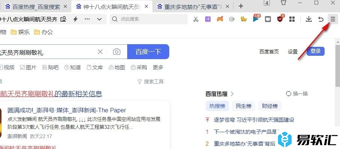Viewport: 340px width, 149px height.
Task: Select the 文库 search category
Action: pos(95,67)
